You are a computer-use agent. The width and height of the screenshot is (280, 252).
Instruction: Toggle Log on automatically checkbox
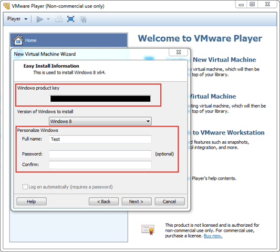click(25, 187)
